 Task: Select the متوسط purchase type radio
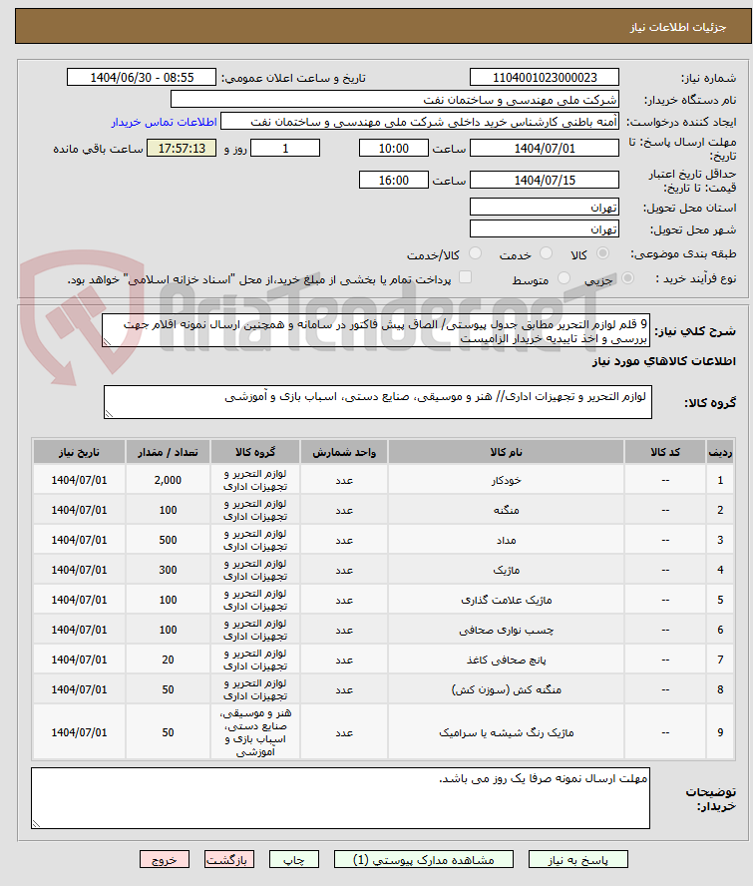[x=564, y=278]
